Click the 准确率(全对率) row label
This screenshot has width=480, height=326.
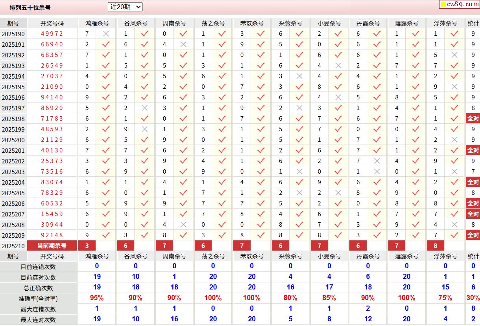pyautogui.click(x=38, y=299)
